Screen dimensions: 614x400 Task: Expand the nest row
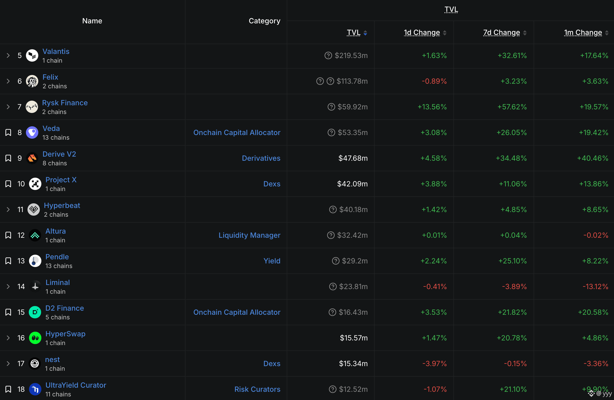point(8,363)
